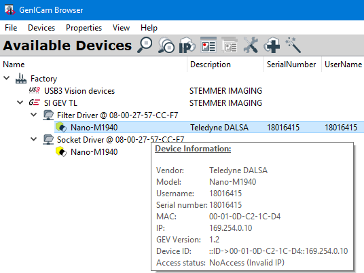
Task: Click the device info card icon
Action: (208, 45)
